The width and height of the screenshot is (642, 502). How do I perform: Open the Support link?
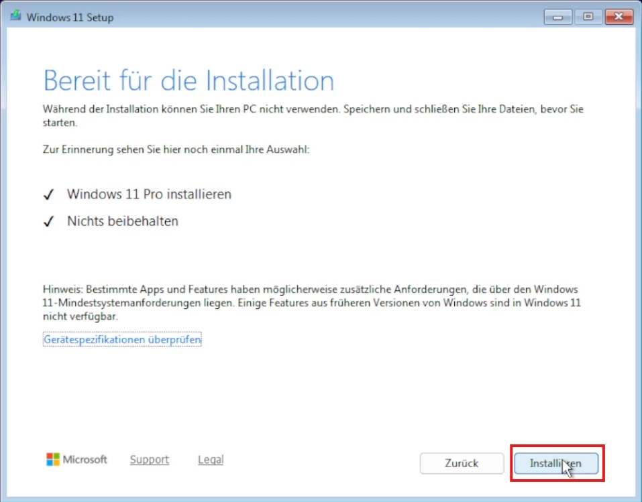[150, 460]
